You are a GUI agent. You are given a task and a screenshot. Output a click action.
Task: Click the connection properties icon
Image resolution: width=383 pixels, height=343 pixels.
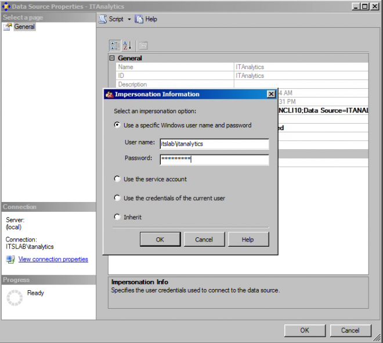click(10, 259)
